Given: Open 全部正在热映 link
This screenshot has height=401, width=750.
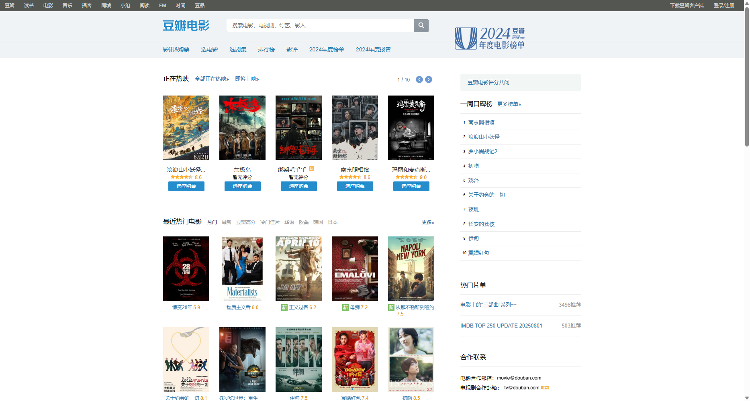Looking at the screenshot, I should point(212,79).
